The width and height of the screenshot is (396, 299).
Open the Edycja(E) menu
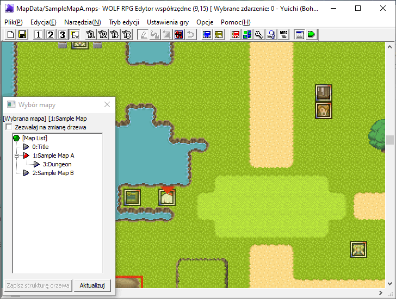tap(43, 22)
